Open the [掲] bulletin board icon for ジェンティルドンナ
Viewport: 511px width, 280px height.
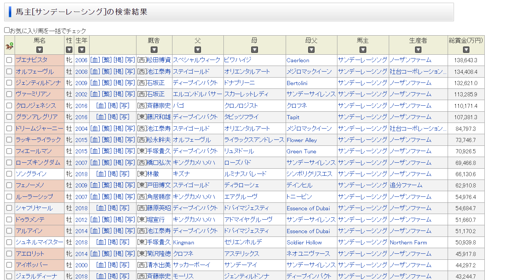[x=118, y=83]
